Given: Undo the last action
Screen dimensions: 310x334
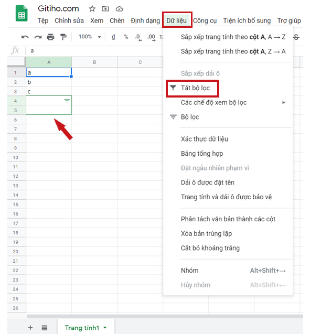Looking at the screenshot, I should 25,37.
